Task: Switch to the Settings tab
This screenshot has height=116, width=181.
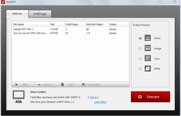Action: click(40, 14)
